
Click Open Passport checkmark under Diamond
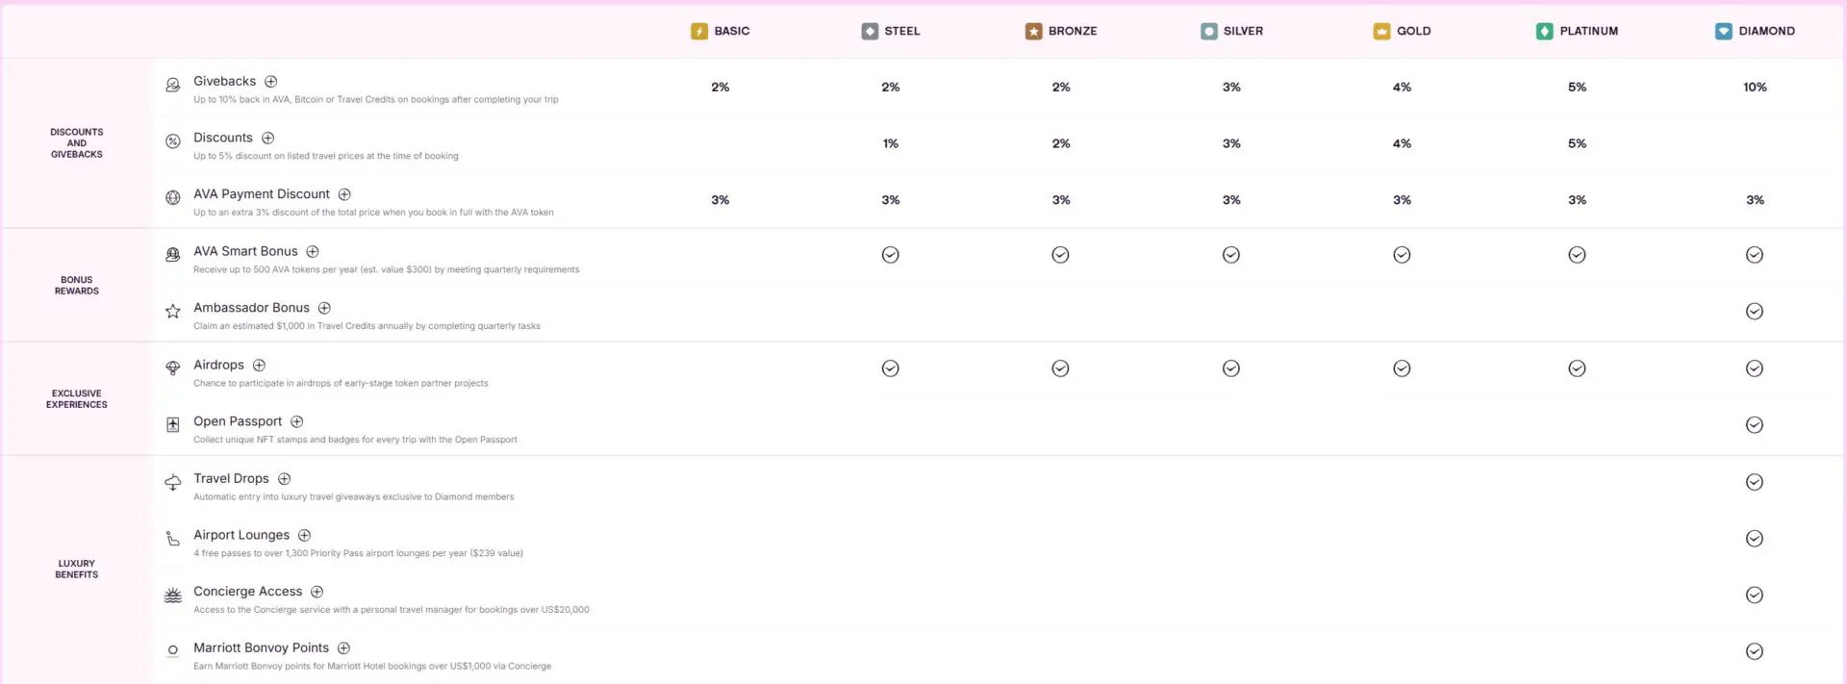[1755, 425]
